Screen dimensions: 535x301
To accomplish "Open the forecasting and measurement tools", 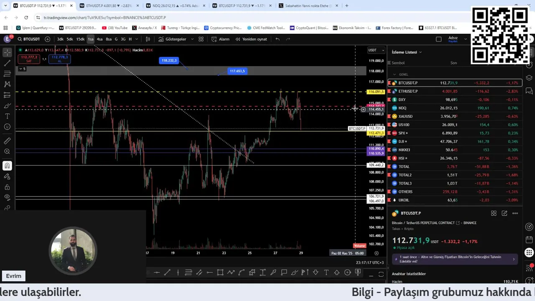I will point(7,95).
